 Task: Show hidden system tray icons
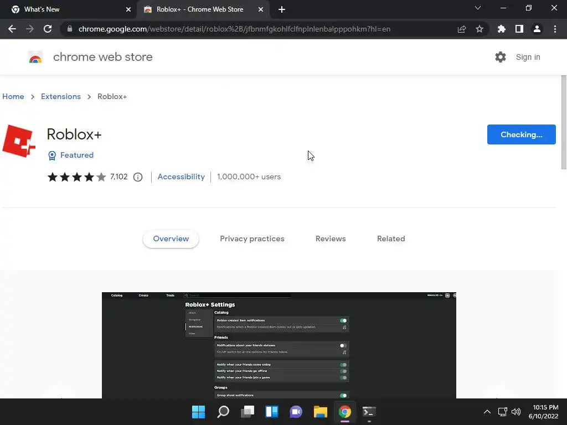pos(487,412)
